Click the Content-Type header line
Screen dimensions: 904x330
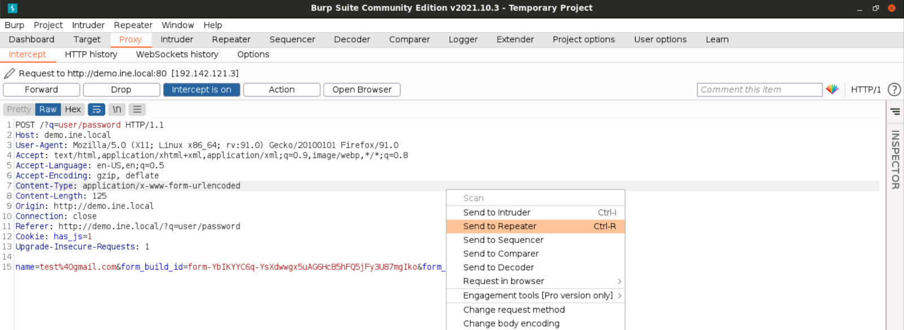click(x=128, y=186)
